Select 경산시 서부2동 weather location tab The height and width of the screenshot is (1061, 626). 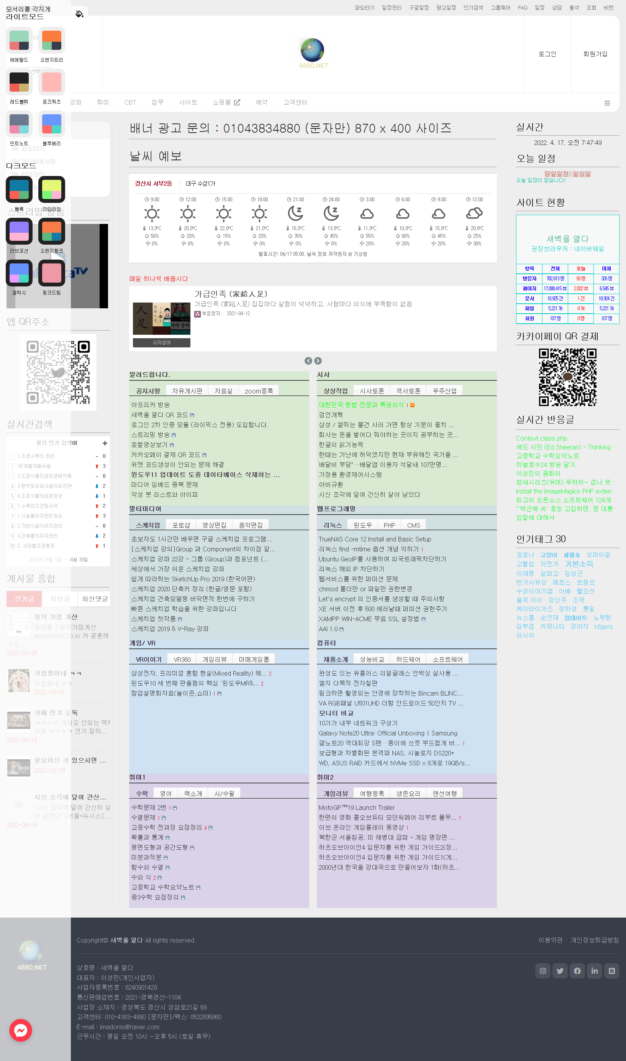pos(154,183)
